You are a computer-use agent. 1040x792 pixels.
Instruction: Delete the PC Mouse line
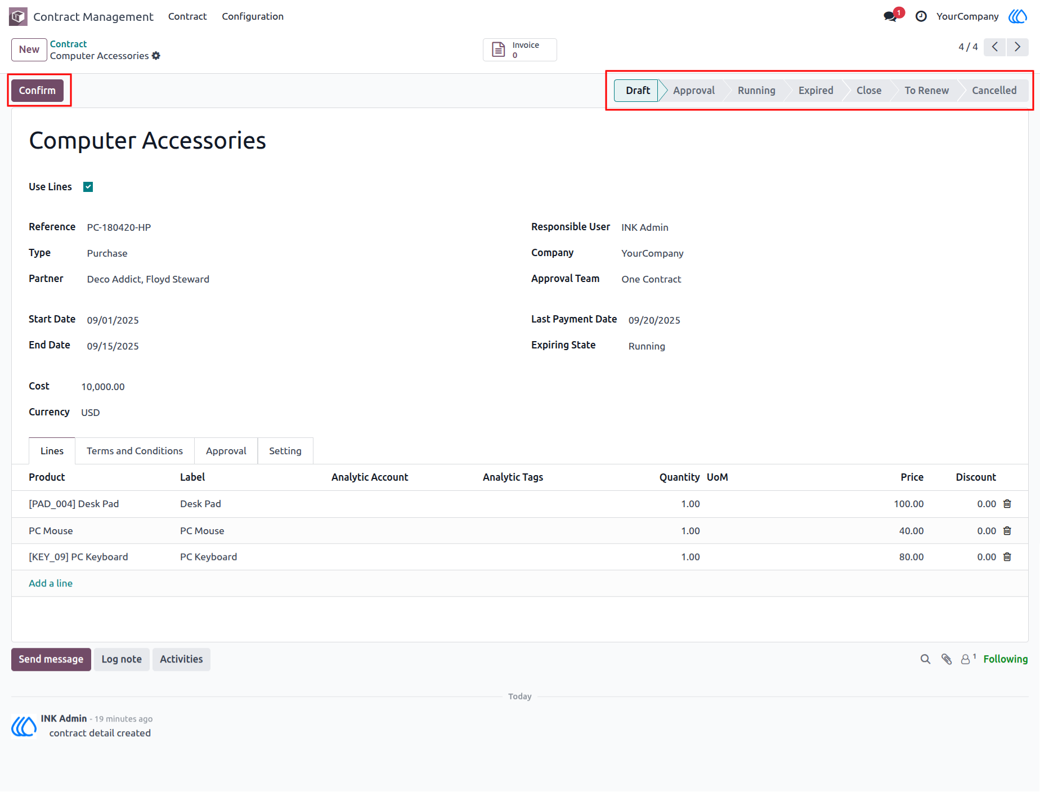click(1007, 531)
